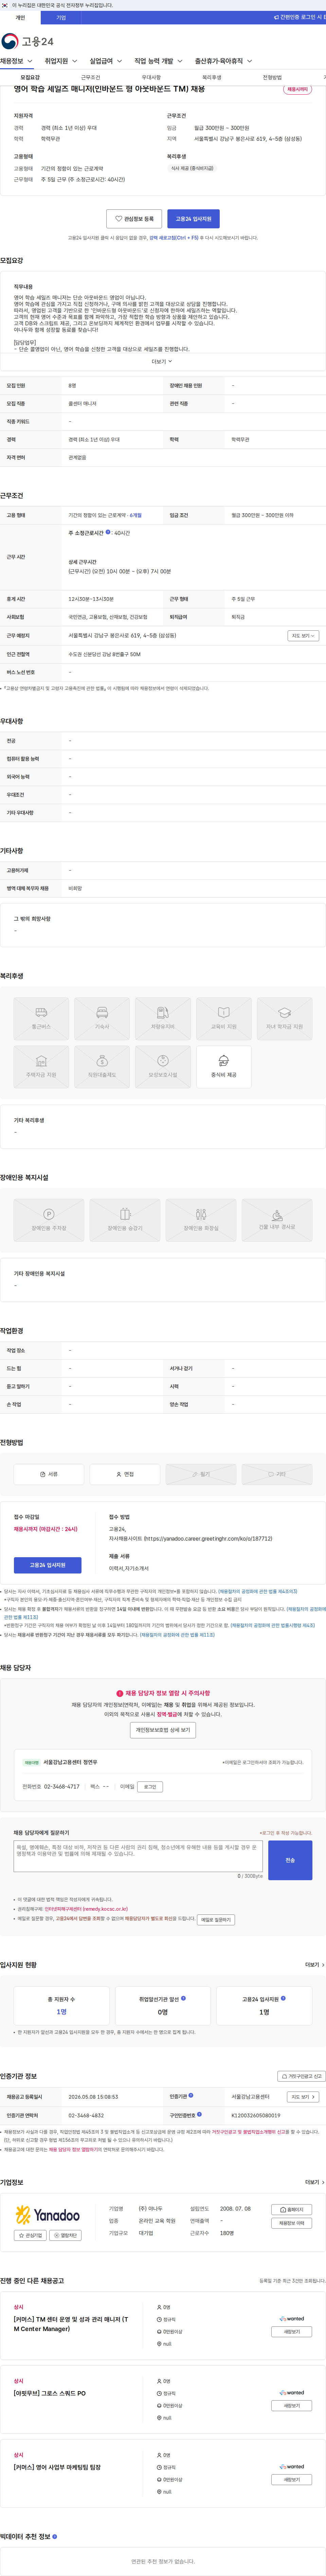Open the [야핏무브] 그로스 스쿼드 PO posting
326x2576 pixels.
pyautogui.click(x=50, y=2393)
